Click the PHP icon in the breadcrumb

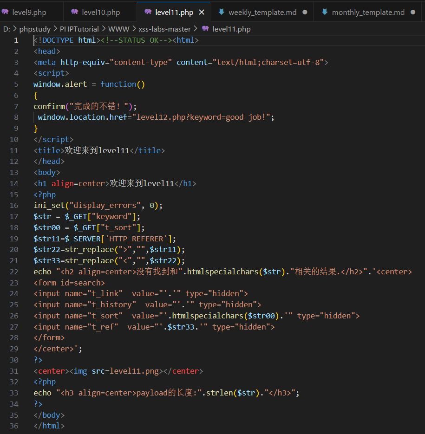(205, 28)
